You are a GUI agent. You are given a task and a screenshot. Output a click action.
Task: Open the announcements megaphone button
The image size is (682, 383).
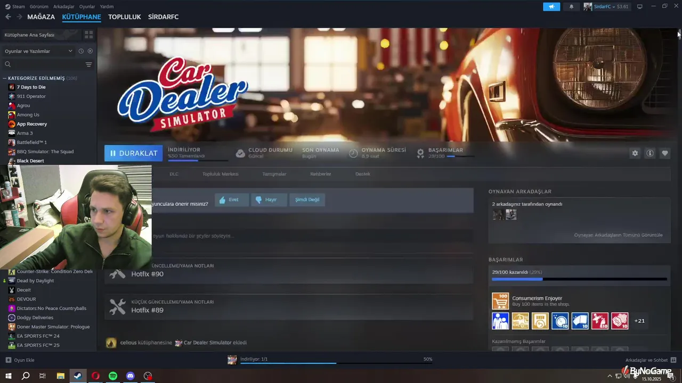click(551, 6)
